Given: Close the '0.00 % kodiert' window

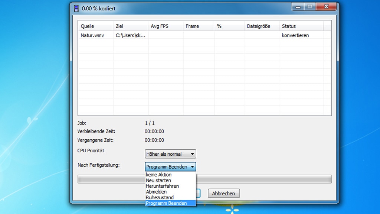Looking at the screenshot, I should pyautogui.click(x=326, y=7).
